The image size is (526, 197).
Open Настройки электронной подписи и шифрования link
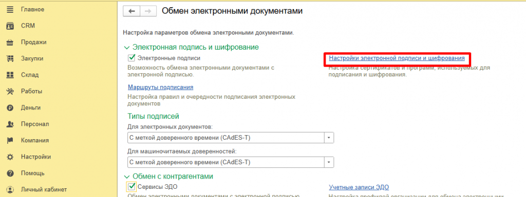[x=397, y=58]
